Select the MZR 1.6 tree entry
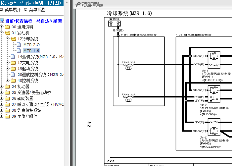This screenshot has width=232, height=166. [31, 51]
